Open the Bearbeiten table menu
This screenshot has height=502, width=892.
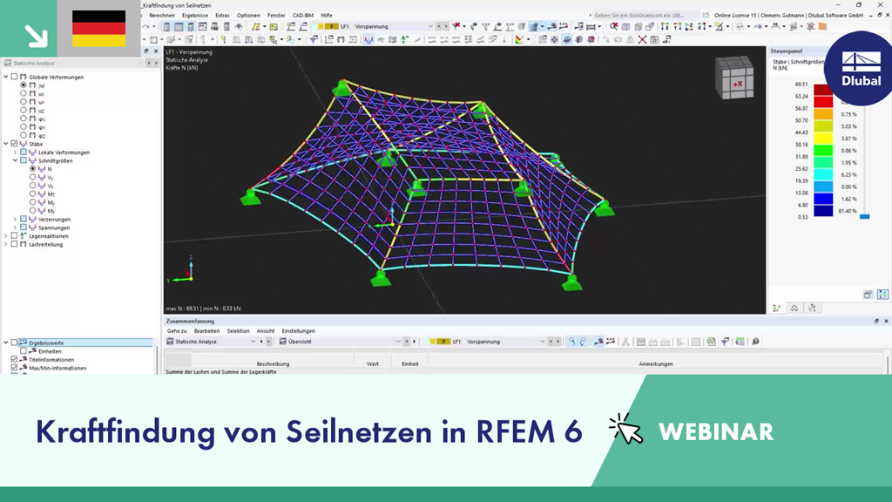tap(206, 330)
